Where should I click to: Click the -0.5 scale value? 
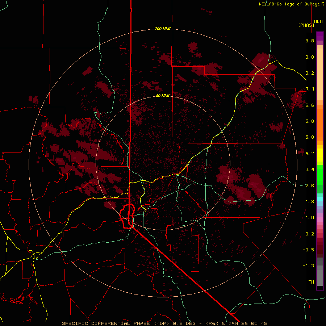click(x=308, y=250)
